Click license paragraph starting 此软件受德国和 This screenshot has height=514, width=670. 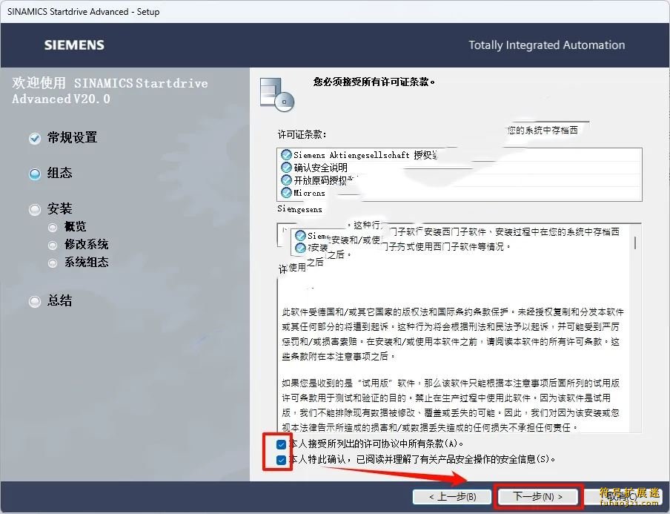pyautogui.click(x=453, y=334)
